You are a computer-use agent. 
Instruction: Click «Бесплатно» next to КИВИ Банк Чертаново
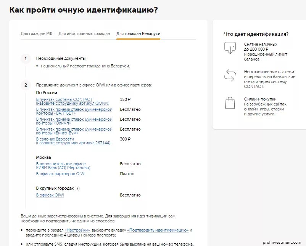130,164
